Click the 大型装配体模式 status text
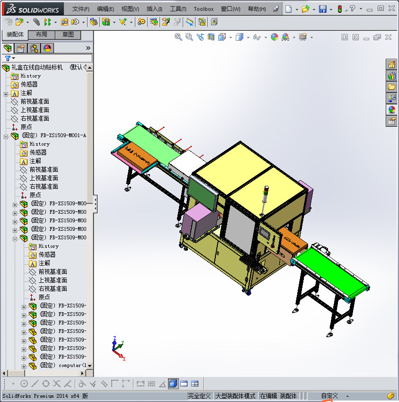This screenshot has height=402, width=399. tap(236, 396)
